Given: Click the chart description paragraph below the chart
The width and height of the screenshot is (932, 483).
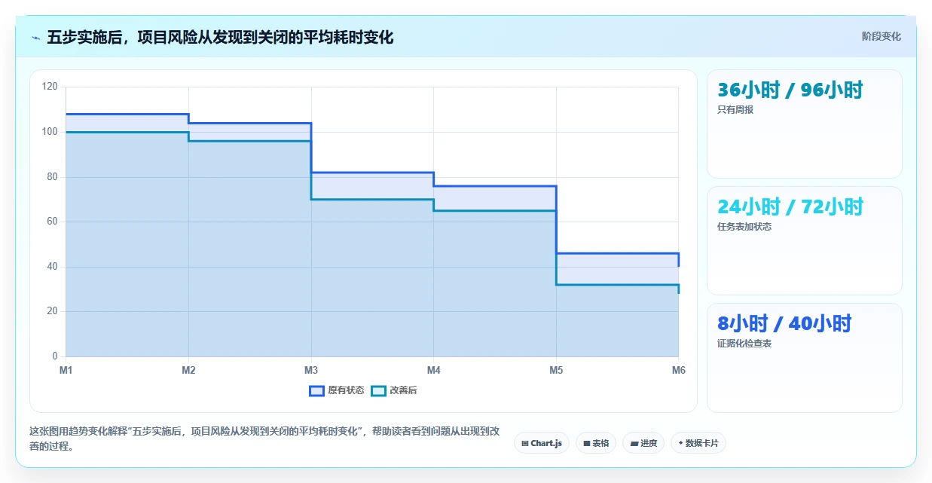Looking at the screenshot, I should (x=264, y=439).
